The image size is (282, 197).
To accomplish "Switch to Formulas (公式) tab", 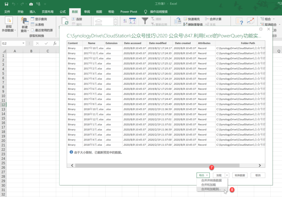I will pyautogui.click(x=62, y=12).
